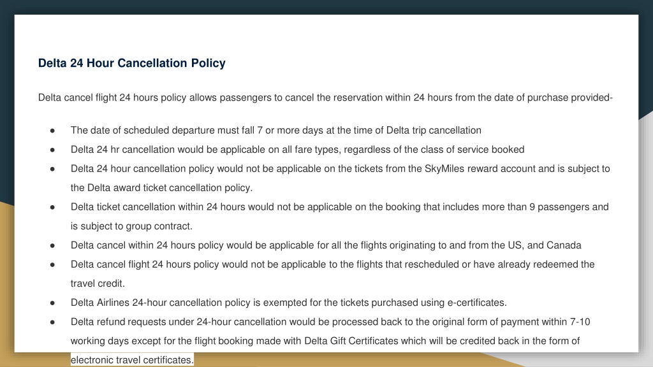Click the first bullet point dot

point(52,131)
